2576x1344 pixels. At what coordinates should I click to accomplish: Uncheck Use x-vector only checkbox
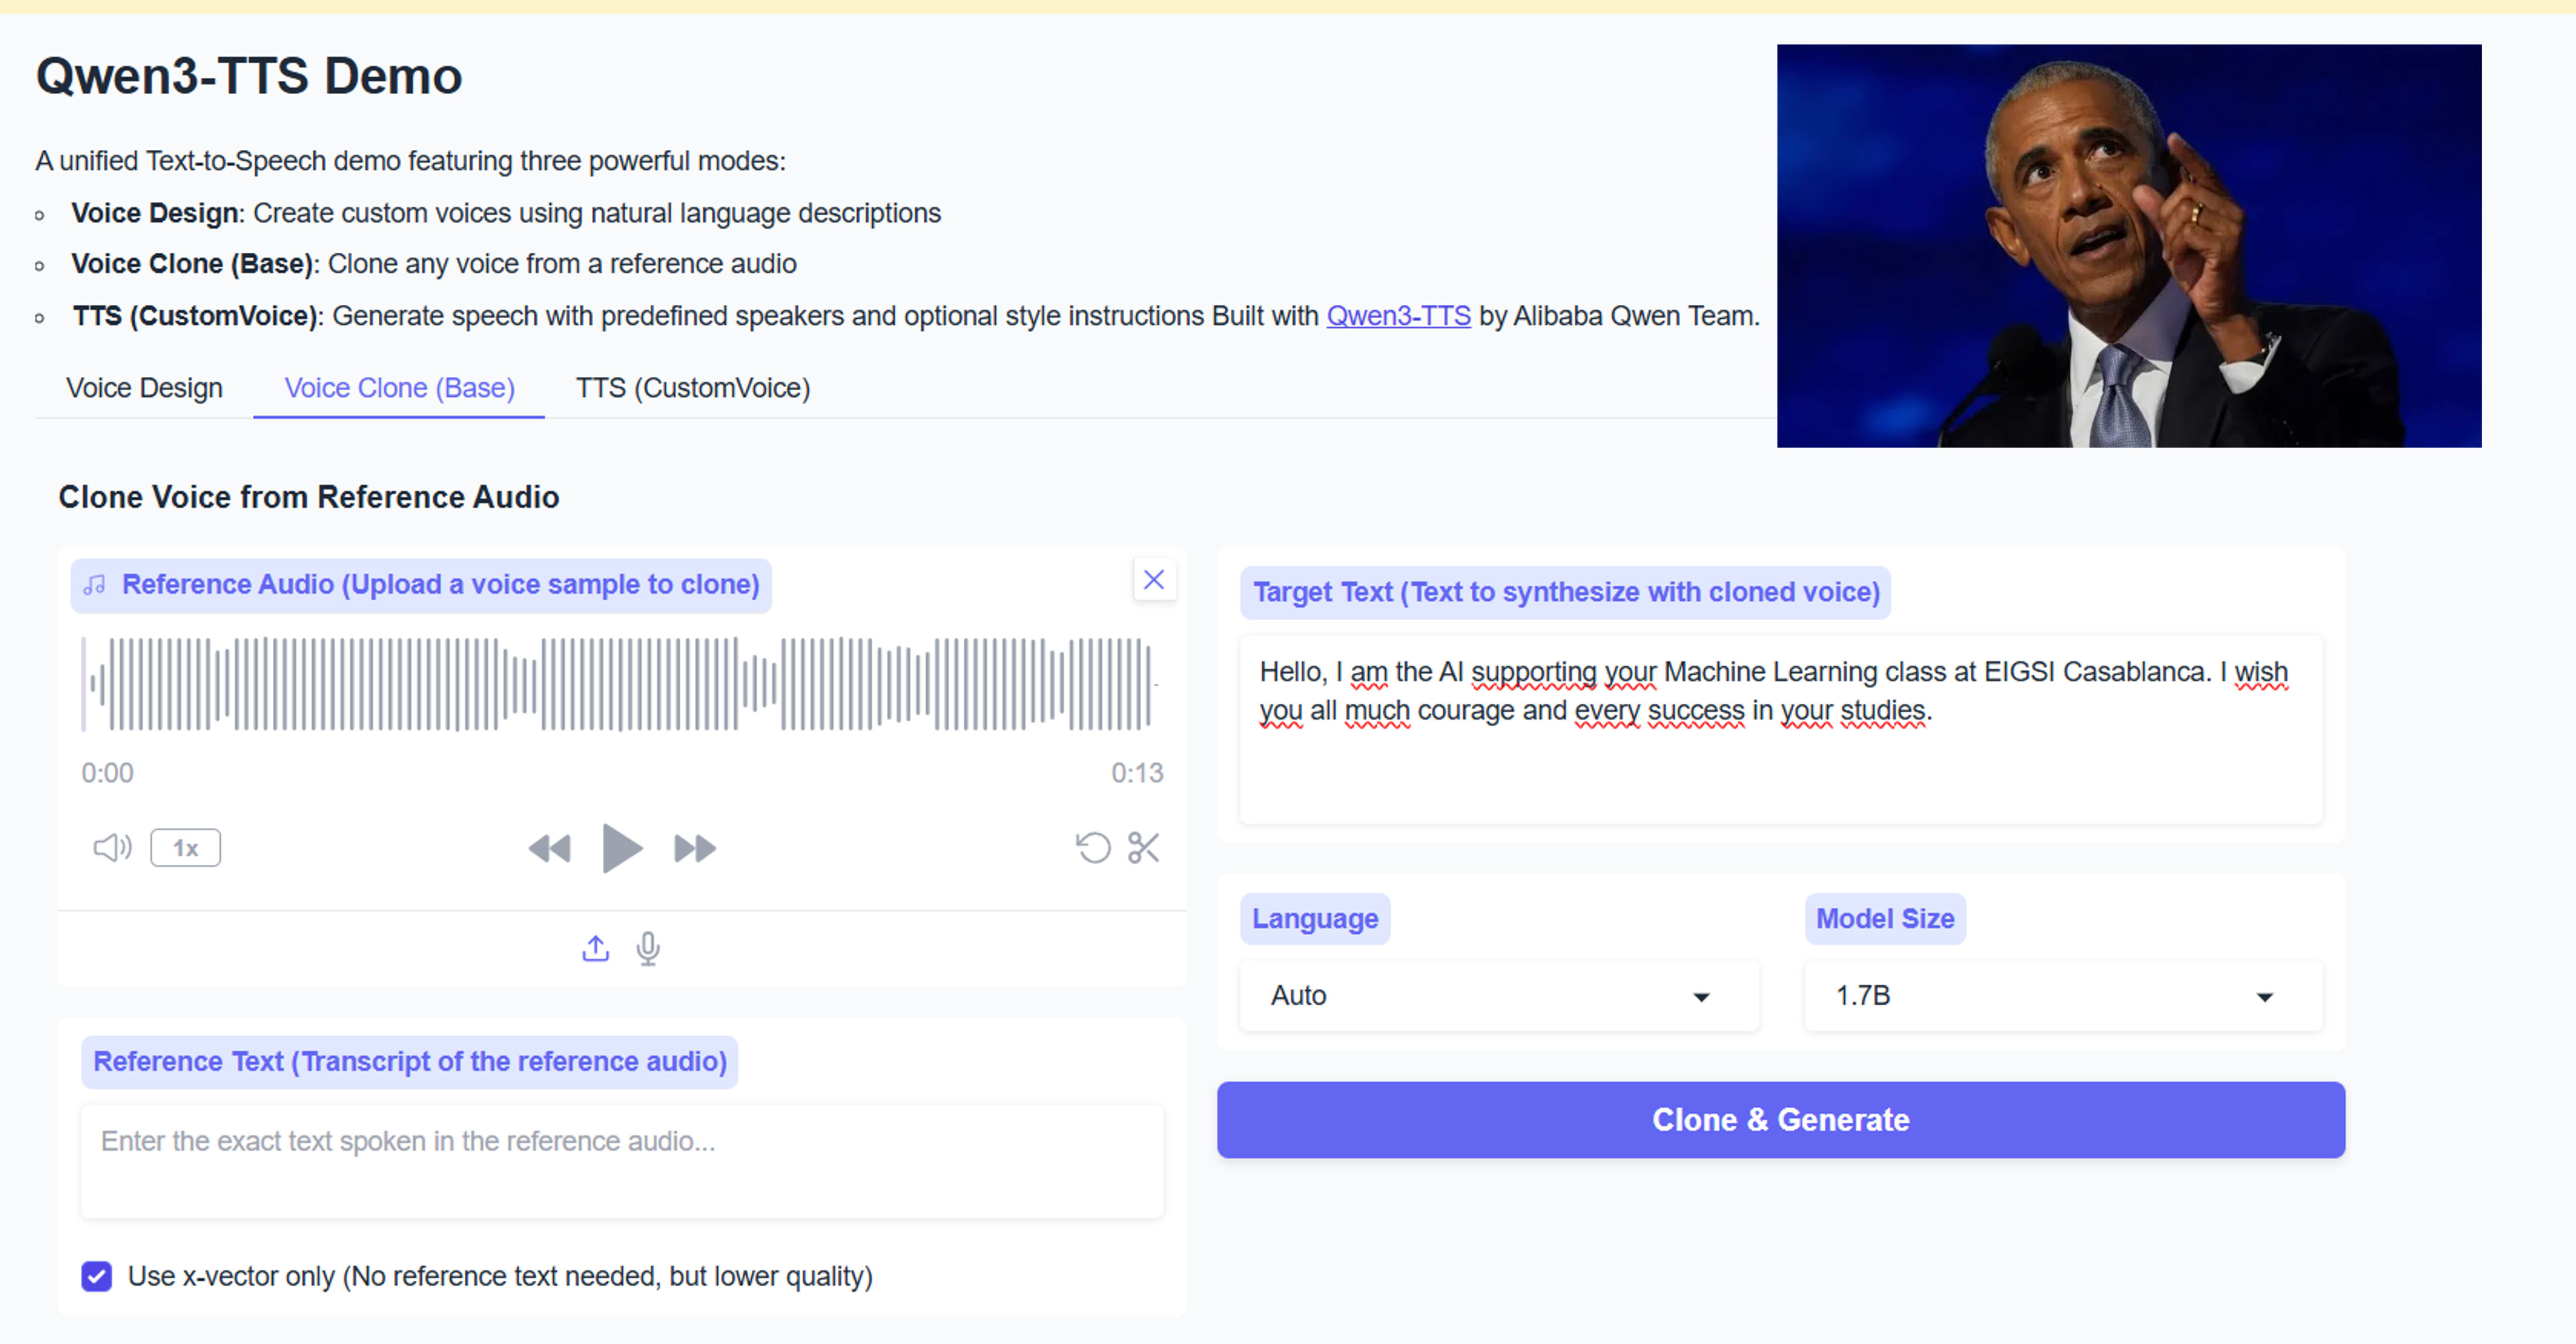click(97, 1276)
